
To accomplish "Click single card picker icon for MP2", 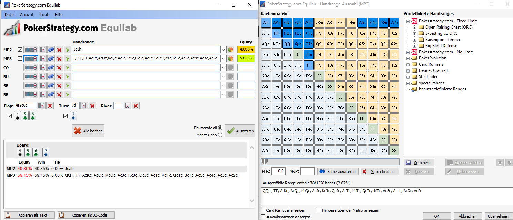I will point(42,50).
